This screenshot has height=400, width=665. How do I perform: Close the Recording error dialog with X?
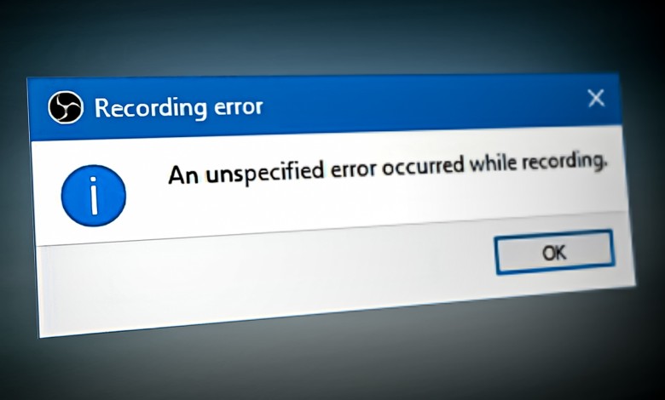click(x=596, y=98)
